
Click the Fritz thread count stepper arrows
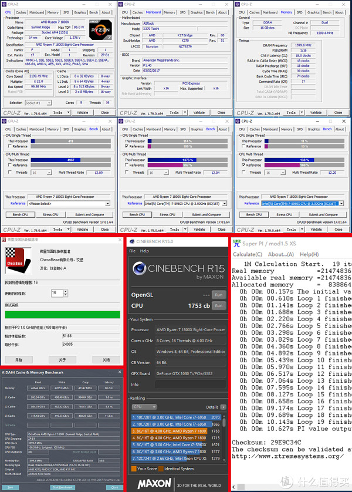pyautogui.click(x=66, y=293)
